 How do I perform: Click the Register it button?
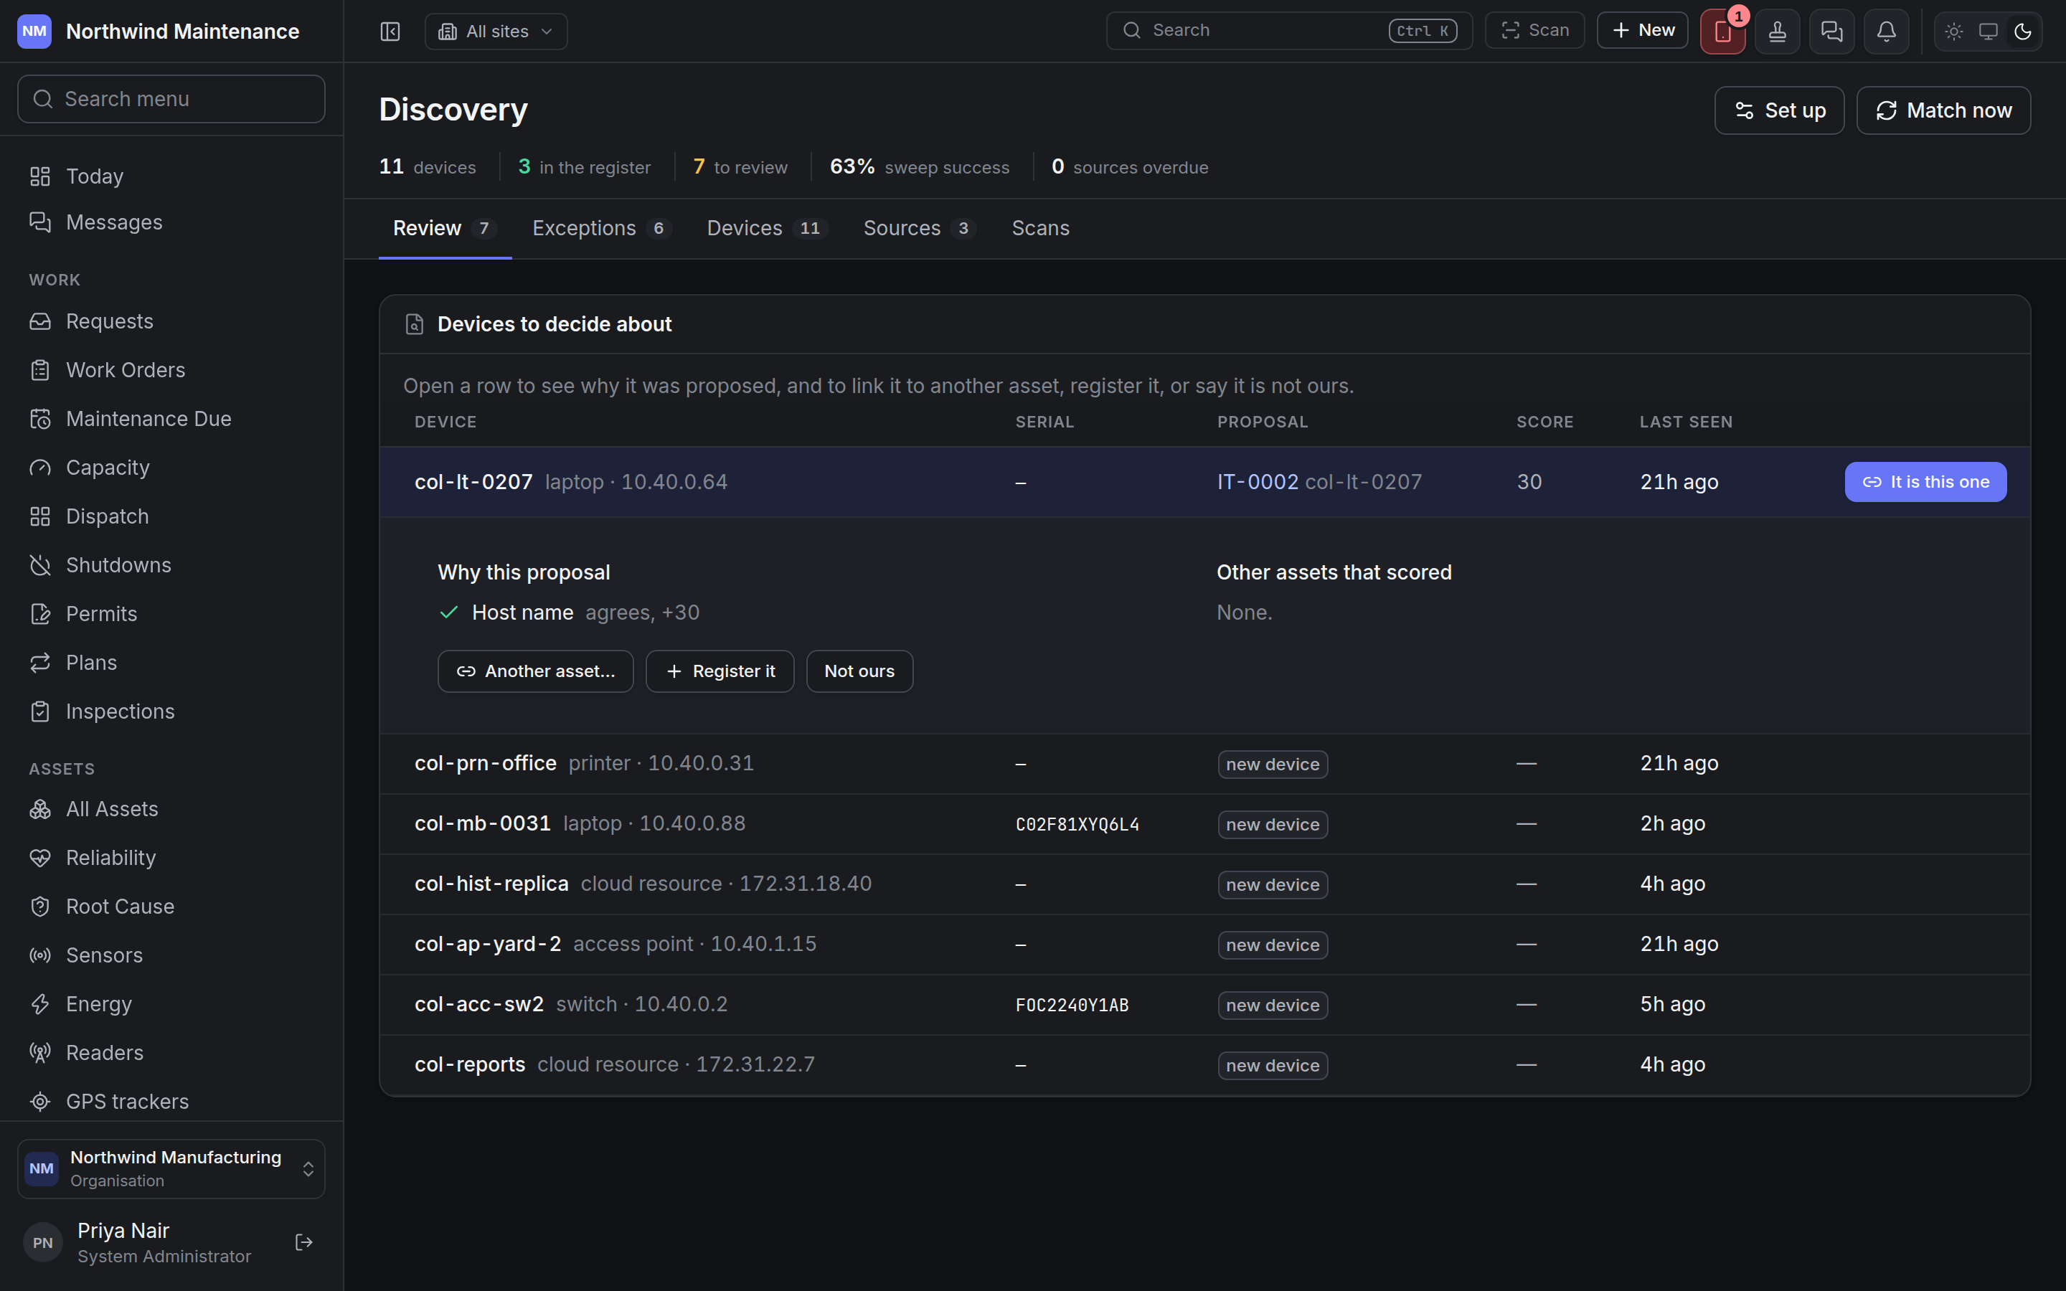(x=720, y=671)
